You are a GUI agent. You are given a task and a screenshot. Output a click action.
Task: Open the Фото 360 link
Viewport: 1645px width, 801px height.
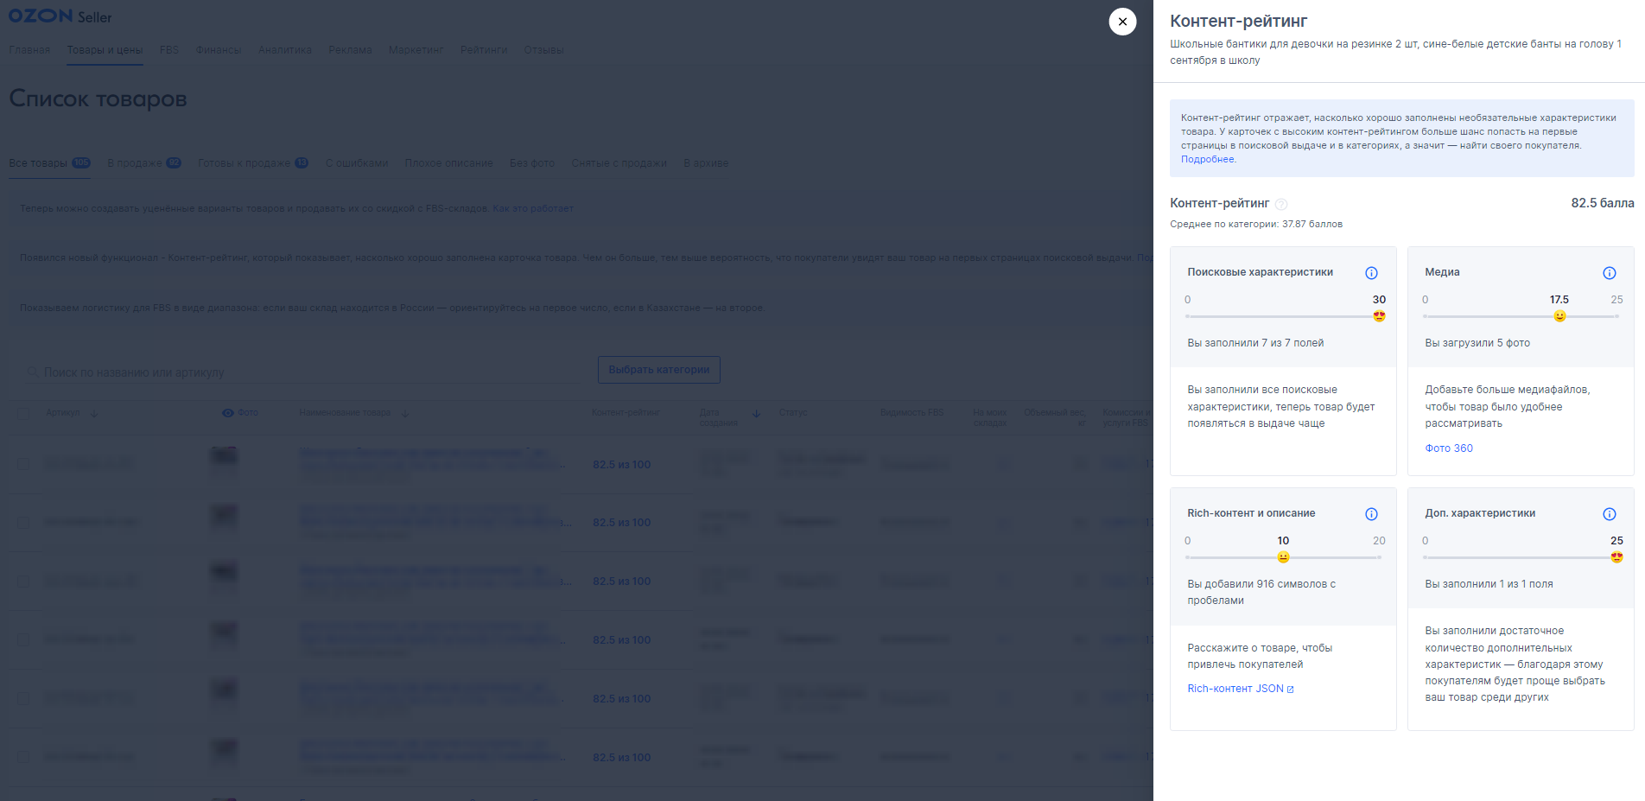point(1449,448)
